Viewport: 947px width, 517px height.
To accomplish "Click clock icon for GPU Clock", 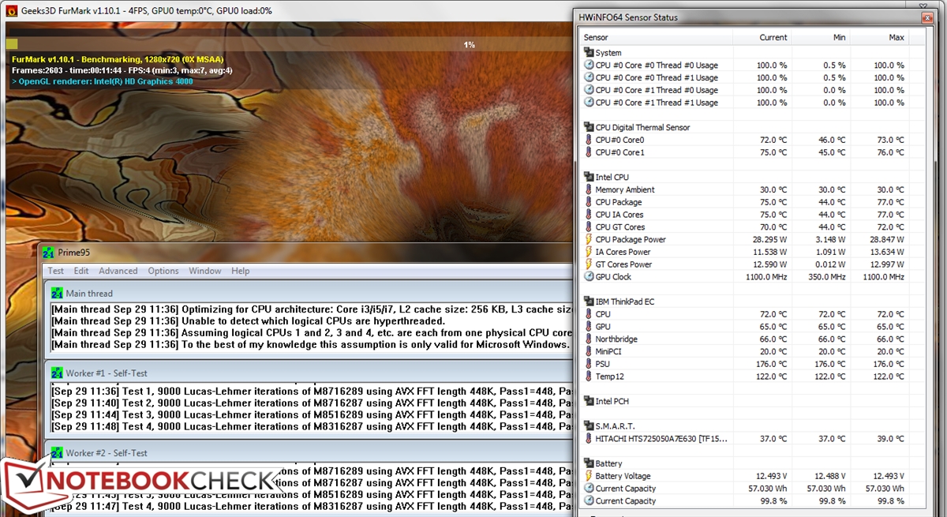I will click(589, 277).
